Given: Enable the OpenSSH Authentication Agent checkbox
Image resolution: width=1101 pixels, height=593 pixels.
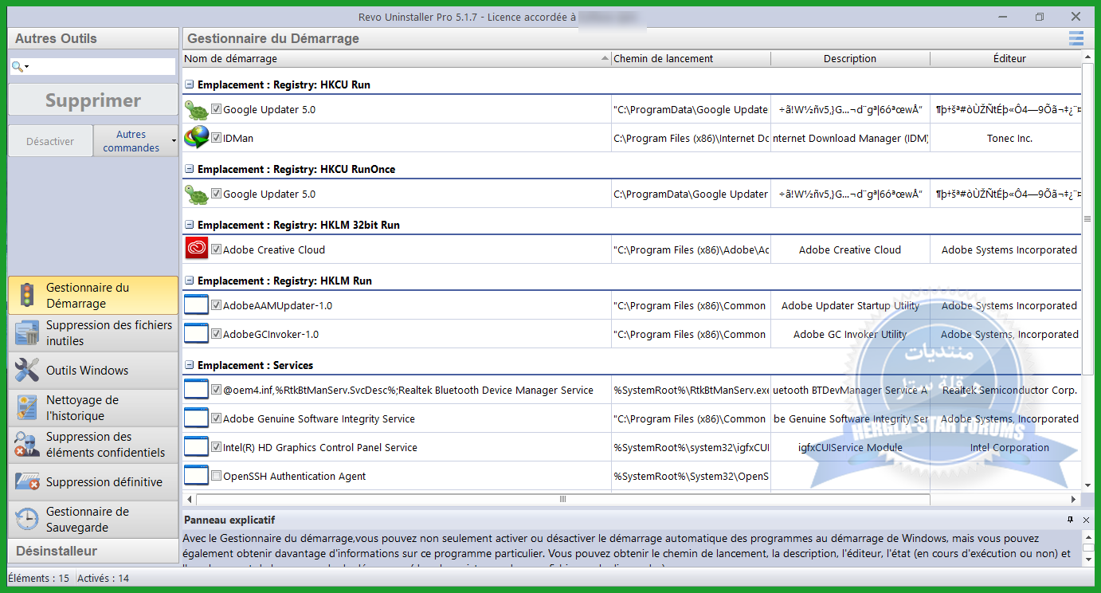Looking at the screenshot, I should tap(216, 477).
